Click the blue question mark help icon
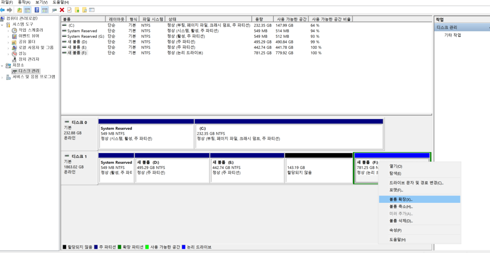 (x=37, y=10)
